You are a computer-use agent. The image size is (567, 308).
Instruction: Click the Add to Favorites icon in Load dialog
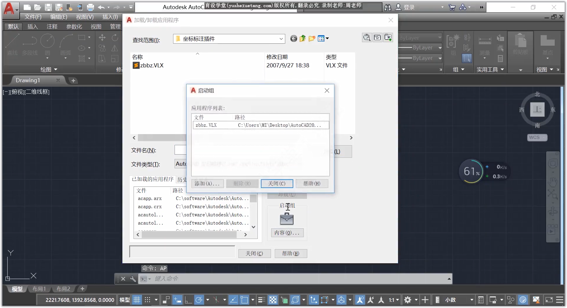pyautogui.click(x=388, y=37)
